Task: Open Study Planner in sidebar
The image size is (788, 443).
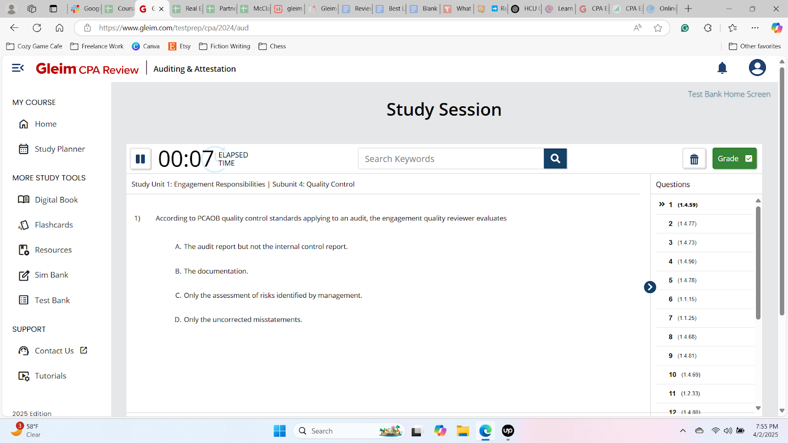Action: (60, 149)
